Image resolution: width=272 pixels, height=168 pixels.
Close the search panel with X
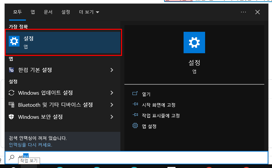(258, 12)
